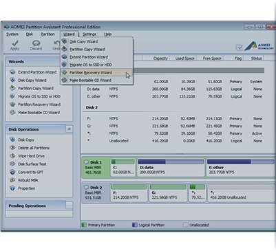Select the G: NTFS row in list
The image size is (276, 251).
(174, 126)
